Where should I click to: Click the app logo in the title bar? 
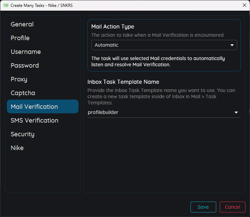6,5
